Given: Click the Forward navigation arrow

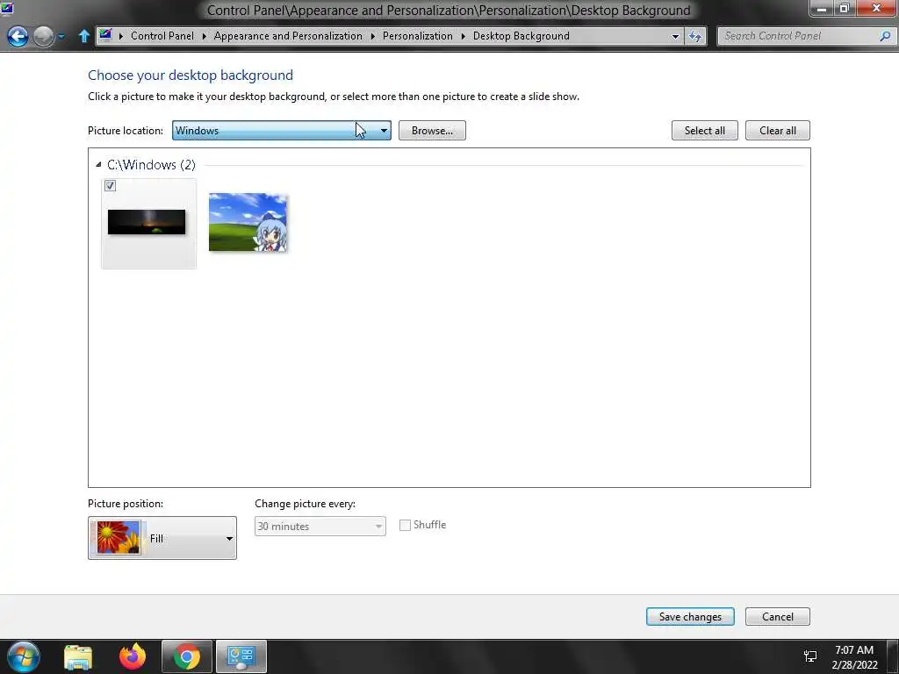Looking at the screenshot, I should point(44,36).
